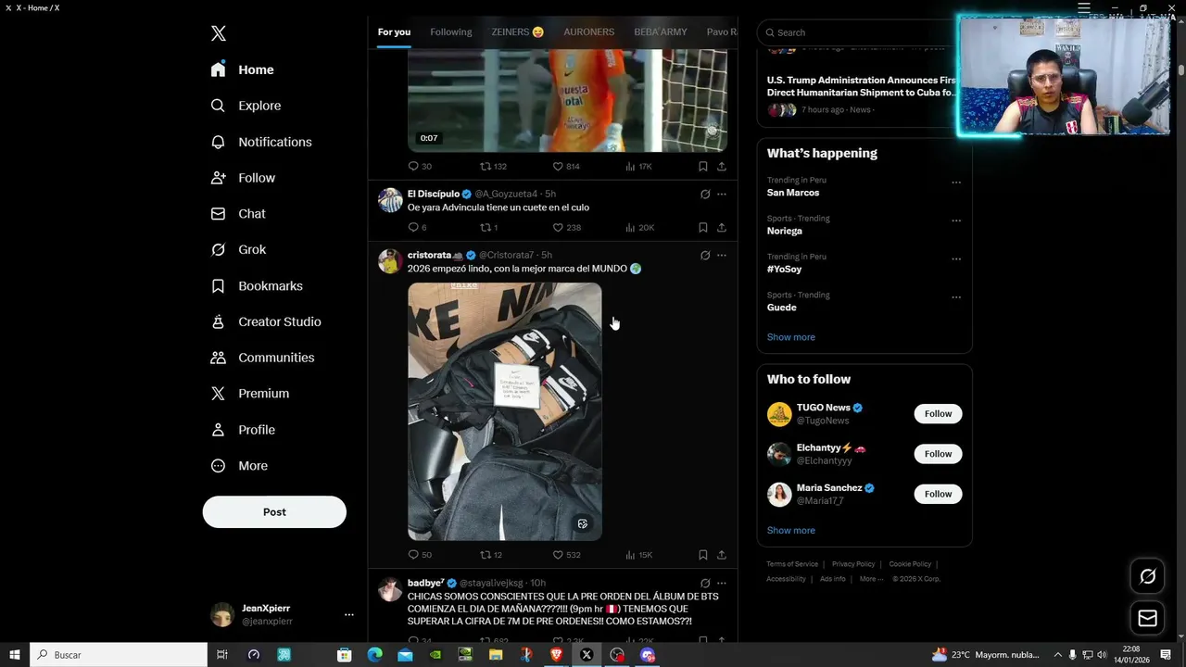Open Brave browser from taskbar
The image size is (1186, 667).
click(556, 655)
